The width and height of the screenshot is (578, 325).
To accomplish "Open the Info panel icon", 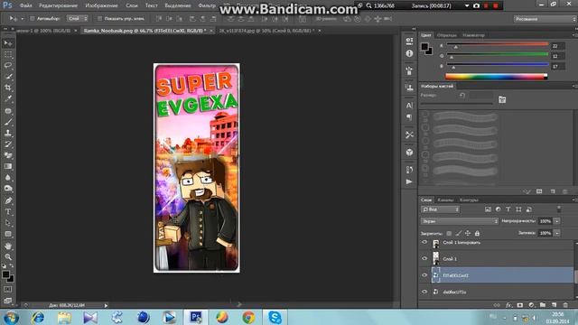I will [x=409, y=53].
